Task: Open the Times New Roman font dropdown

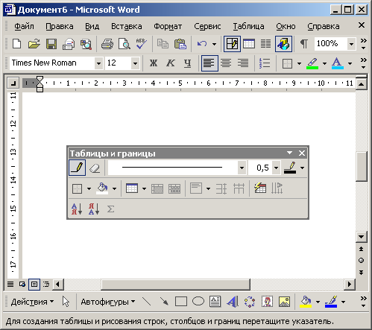Action: coord(98,63)
